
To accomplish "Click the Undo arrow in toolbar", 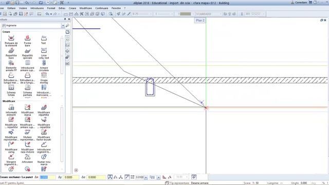I will tap(47, 14).
